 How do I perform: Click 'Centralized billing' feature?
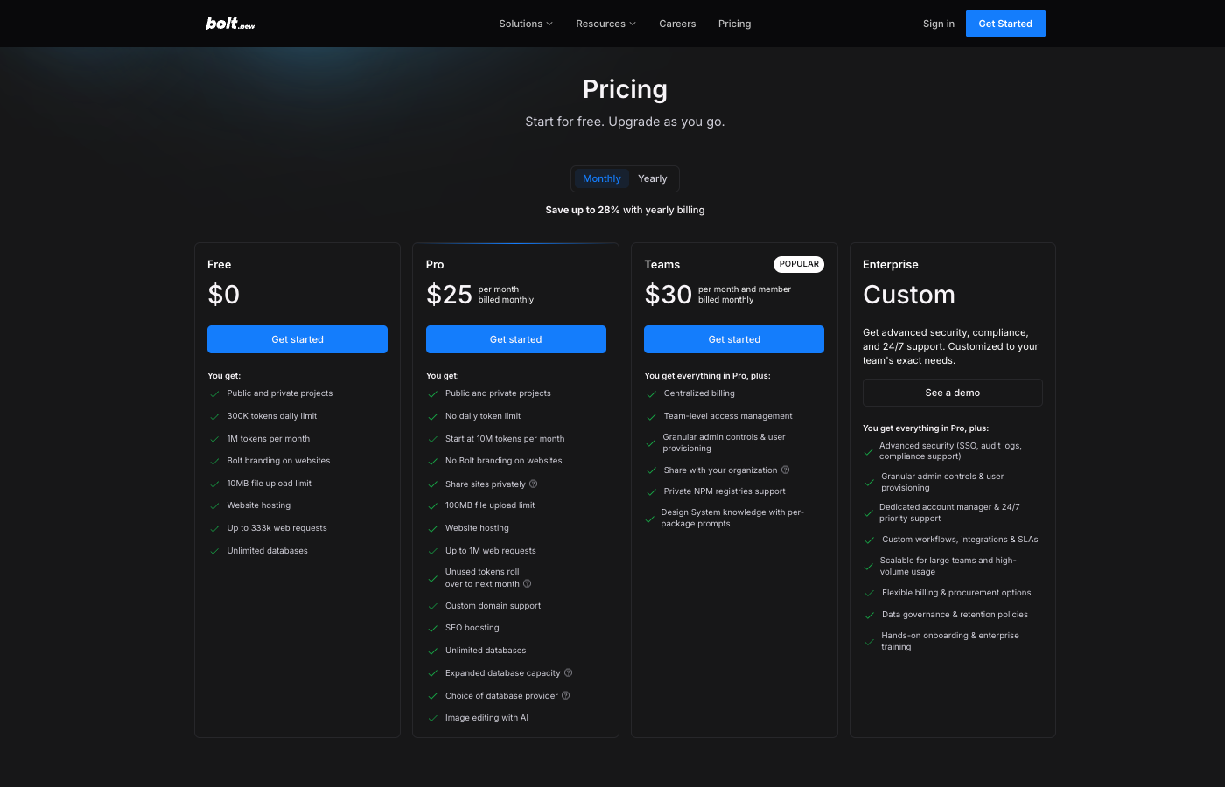[x=699, y=393]
